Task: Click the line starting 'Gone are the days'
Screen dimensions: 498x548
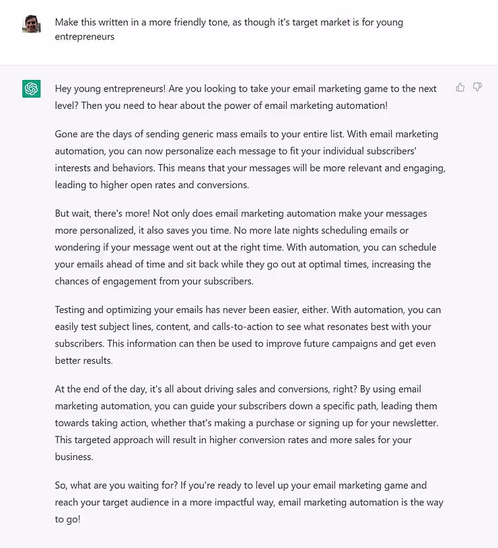Action: click(x=246, y=134)
